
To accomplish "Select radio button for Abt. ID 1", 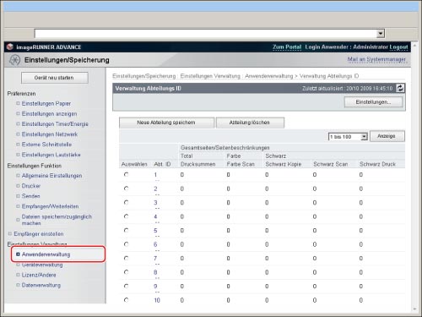I will (126, 175).
